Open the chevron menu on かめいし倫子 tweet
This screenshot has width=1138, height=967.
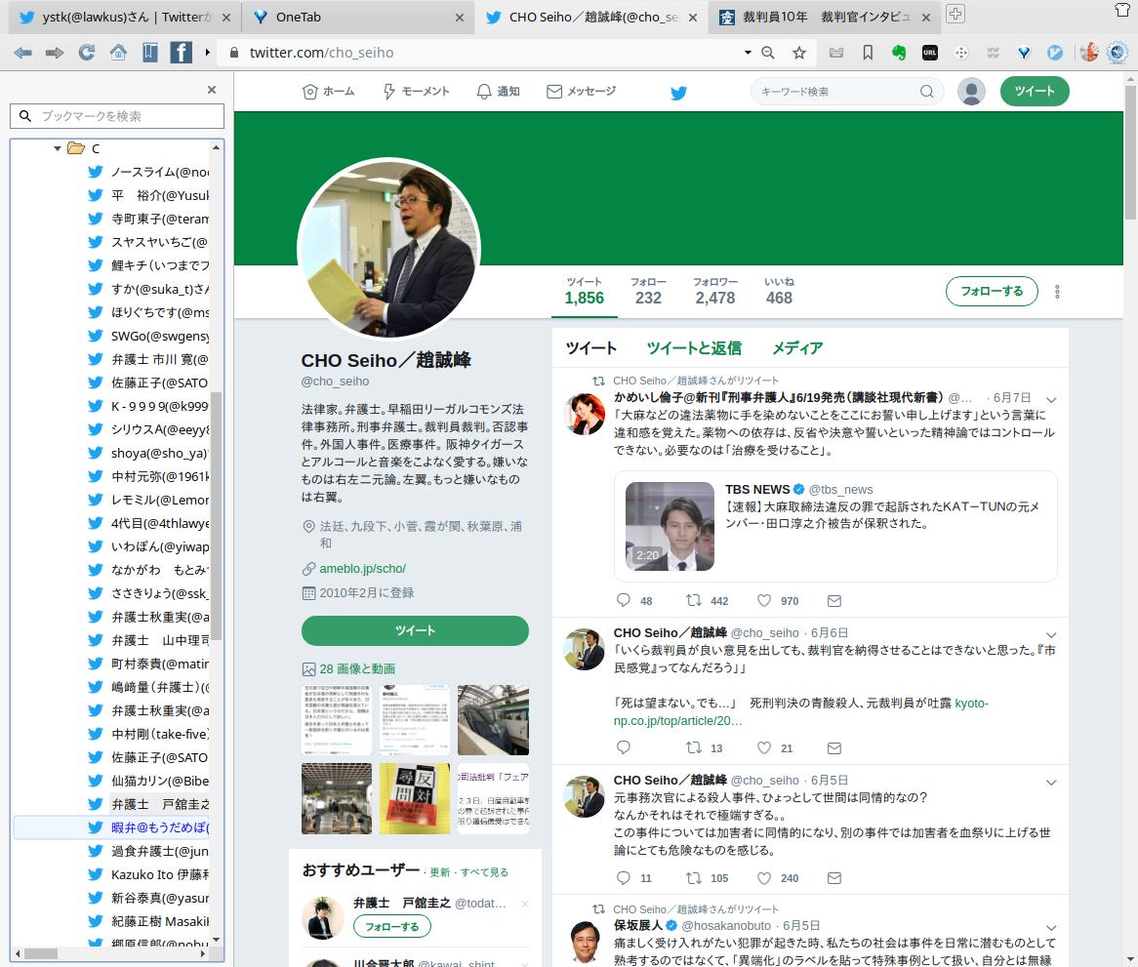[x=1051, y=399]
